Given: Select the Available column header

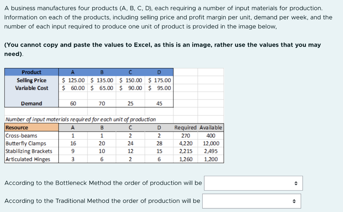Looking at the screenshot, I should point(210,128).
